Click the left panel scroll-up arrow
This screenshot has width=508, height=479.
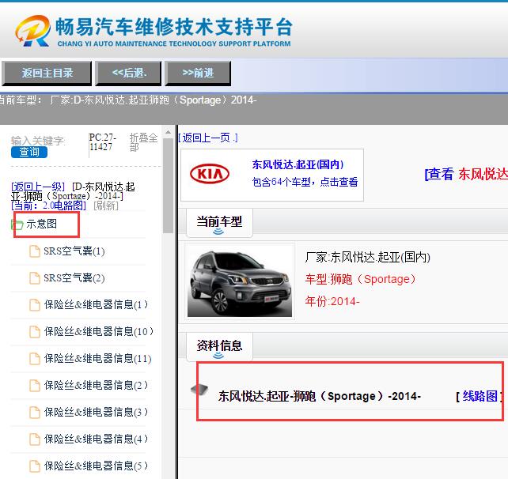pos(168,132)
